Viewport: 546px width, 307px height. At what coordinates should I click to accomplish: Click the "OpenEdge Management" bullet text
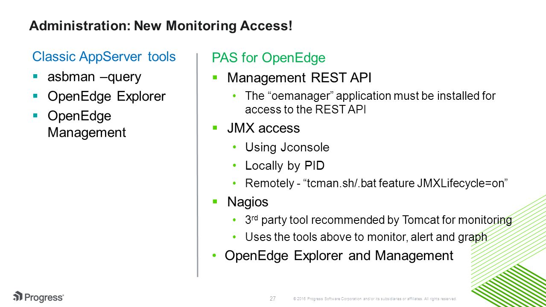click(x=87, y=124)
